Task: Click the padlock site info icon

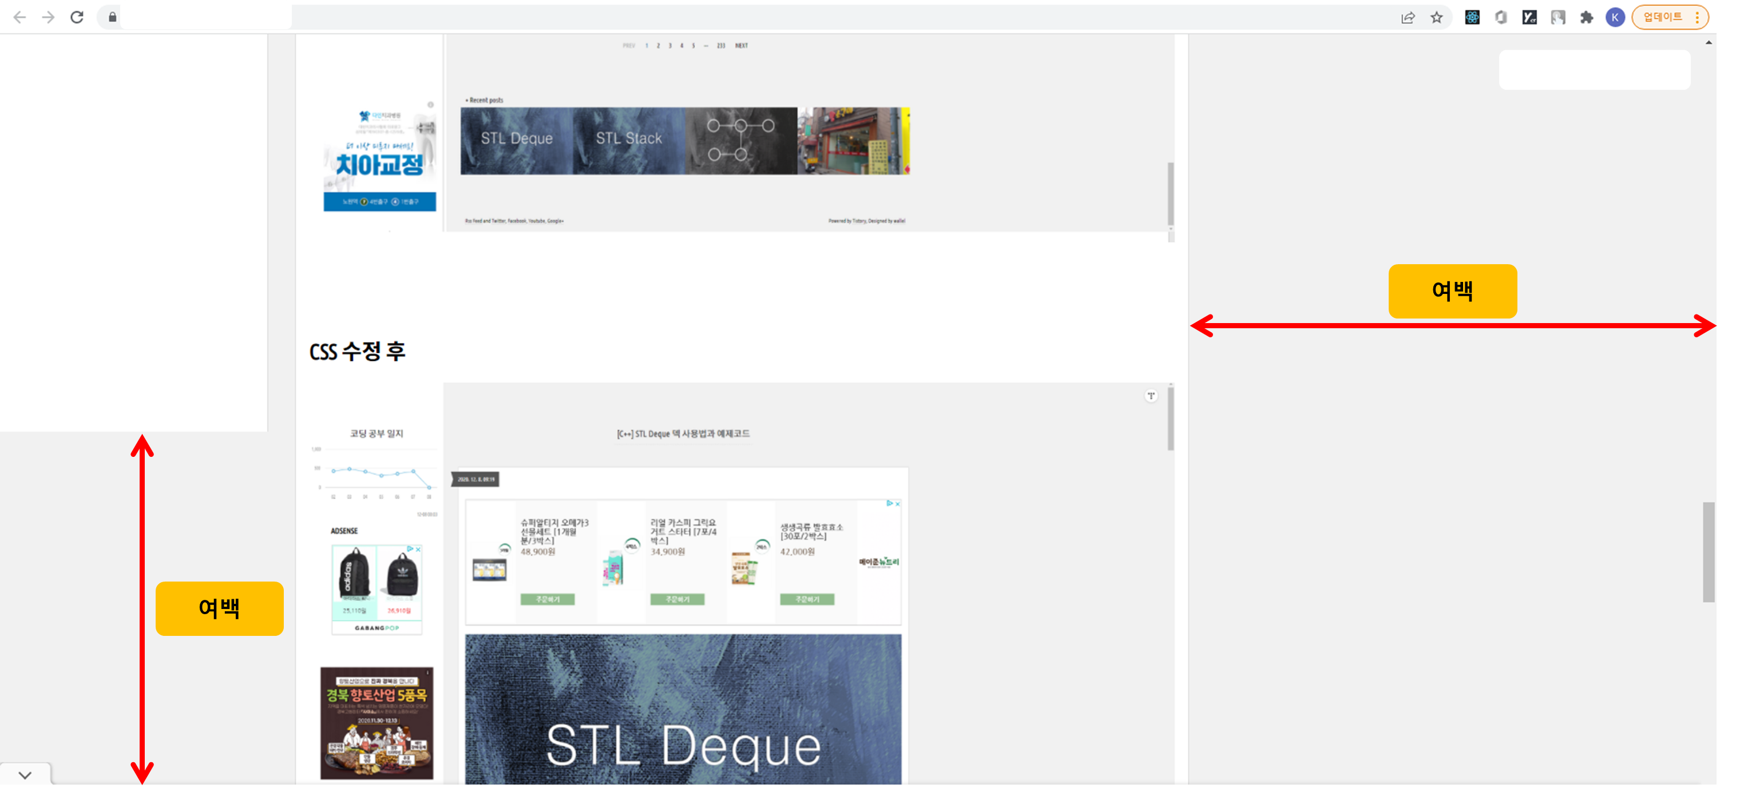Action: 112,17
